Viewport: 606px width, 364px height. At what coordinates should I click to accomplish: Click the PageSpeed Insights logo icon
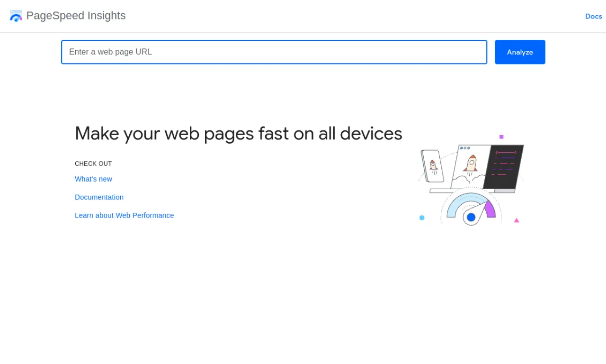[16, 16]
